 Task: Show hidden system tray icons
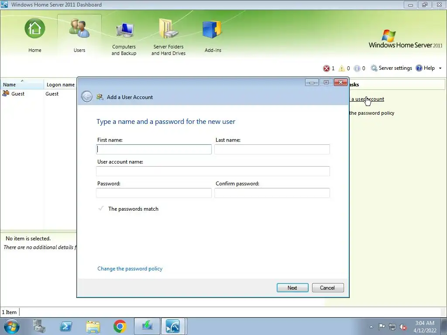[371, 327]
